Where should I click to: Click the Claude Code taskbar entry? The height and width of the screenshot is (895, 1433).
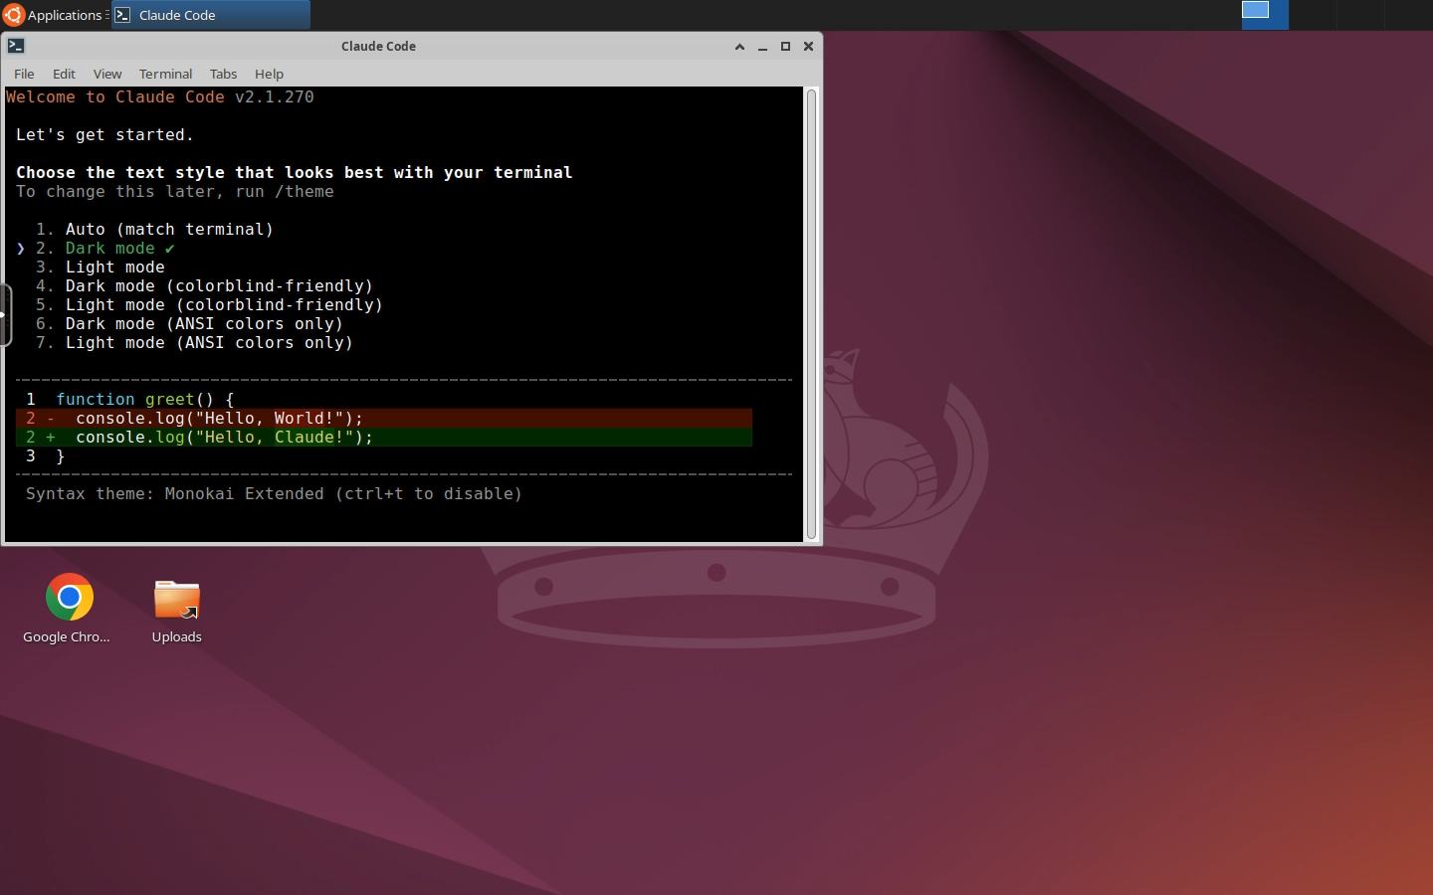(211, 15)
